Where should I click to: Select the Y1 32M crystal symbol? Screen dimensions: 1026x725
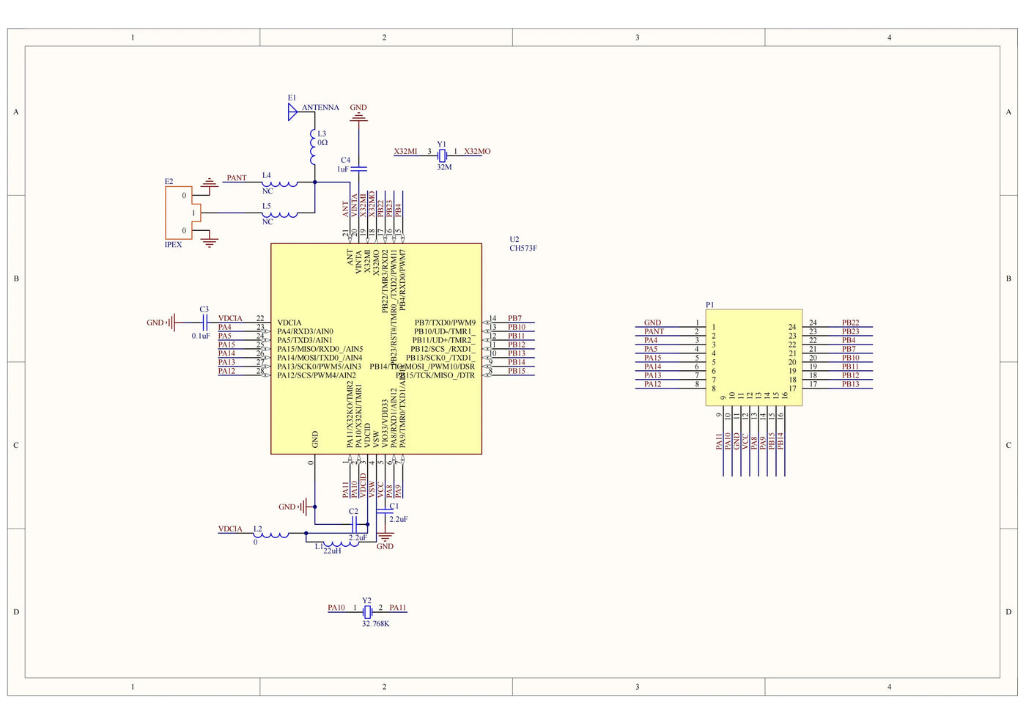[x=442, y=155]
